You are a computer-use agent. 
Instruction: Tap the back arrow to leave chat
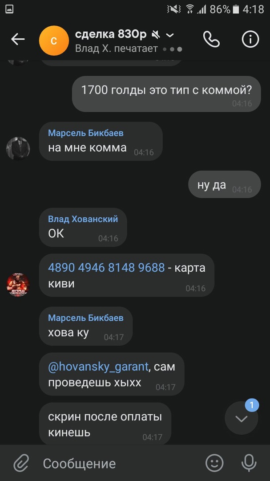(x=18, y=40)
